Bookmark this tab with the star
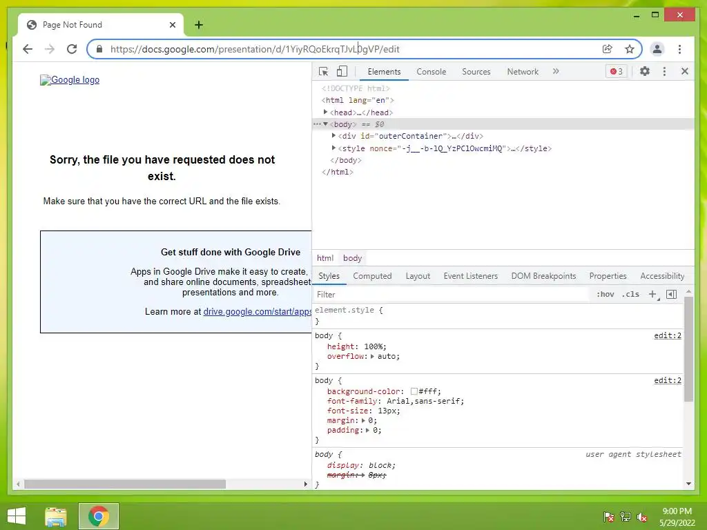 [630, 49]
